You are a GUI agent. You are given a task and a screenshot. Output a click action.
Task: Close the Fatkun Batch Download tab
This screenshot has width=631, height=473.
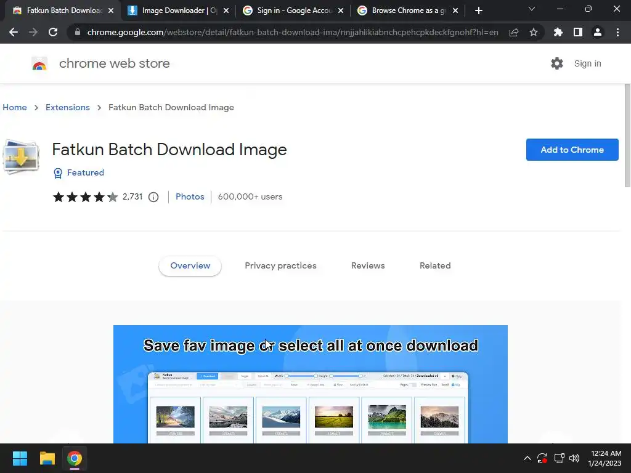(x=111, y=10)
